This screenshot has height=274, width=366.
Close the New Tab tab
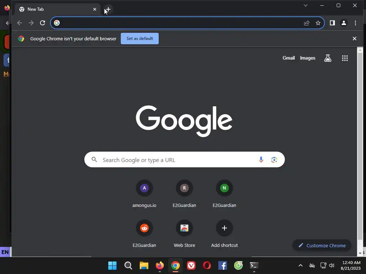pos(94,9)
